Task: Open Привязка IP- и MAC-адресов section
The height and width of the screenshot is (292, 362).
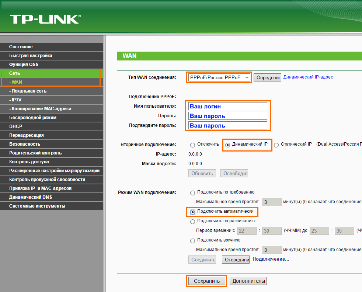Action: coord(52,188)
